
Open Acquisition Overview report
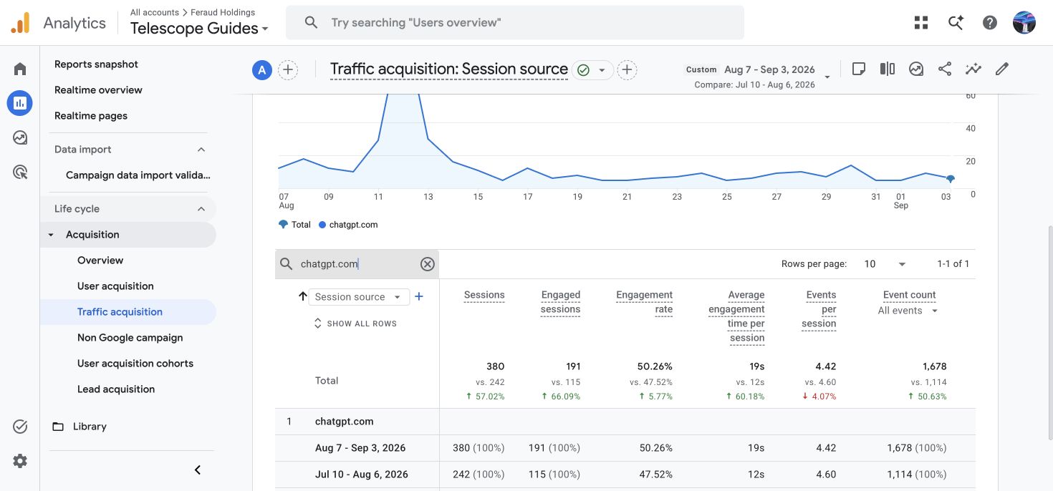click(x=100, y=261)
